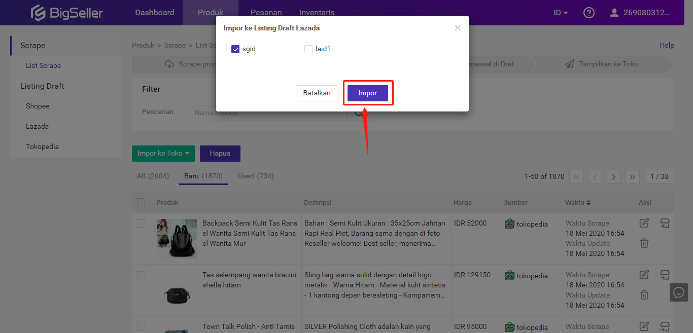The width and height of the screenshot is (693, 333).
Task: Click the Batalkan button
Action: tap(317, 93)
